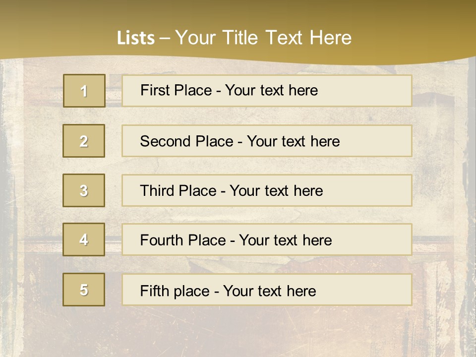Click the word 'Fifth' in list
Image resolution: width=476 pixels, height=357 pixels.
[x=153, y=291]
